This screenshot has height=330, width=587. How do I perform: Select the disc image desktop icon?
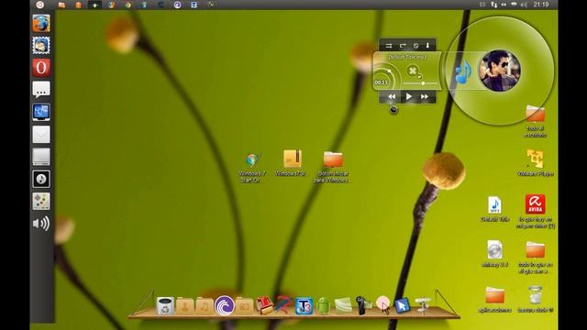(494, 254)
